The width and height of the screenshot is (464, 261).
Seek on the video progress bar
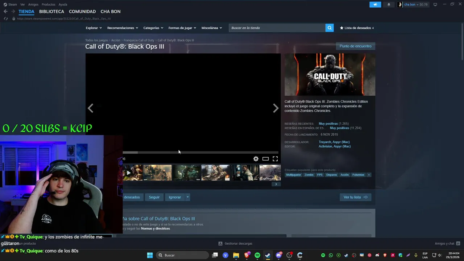pyautogui.click(x=200, y=153)
